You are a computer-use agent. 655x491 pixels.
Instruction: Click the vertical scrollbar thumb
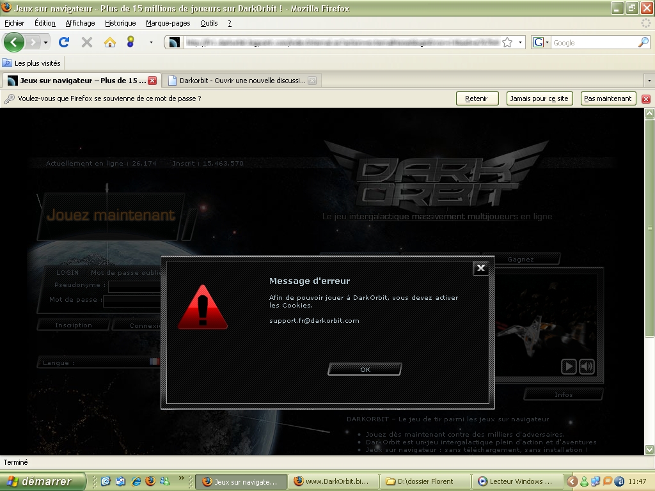click(x=650, y=228)
